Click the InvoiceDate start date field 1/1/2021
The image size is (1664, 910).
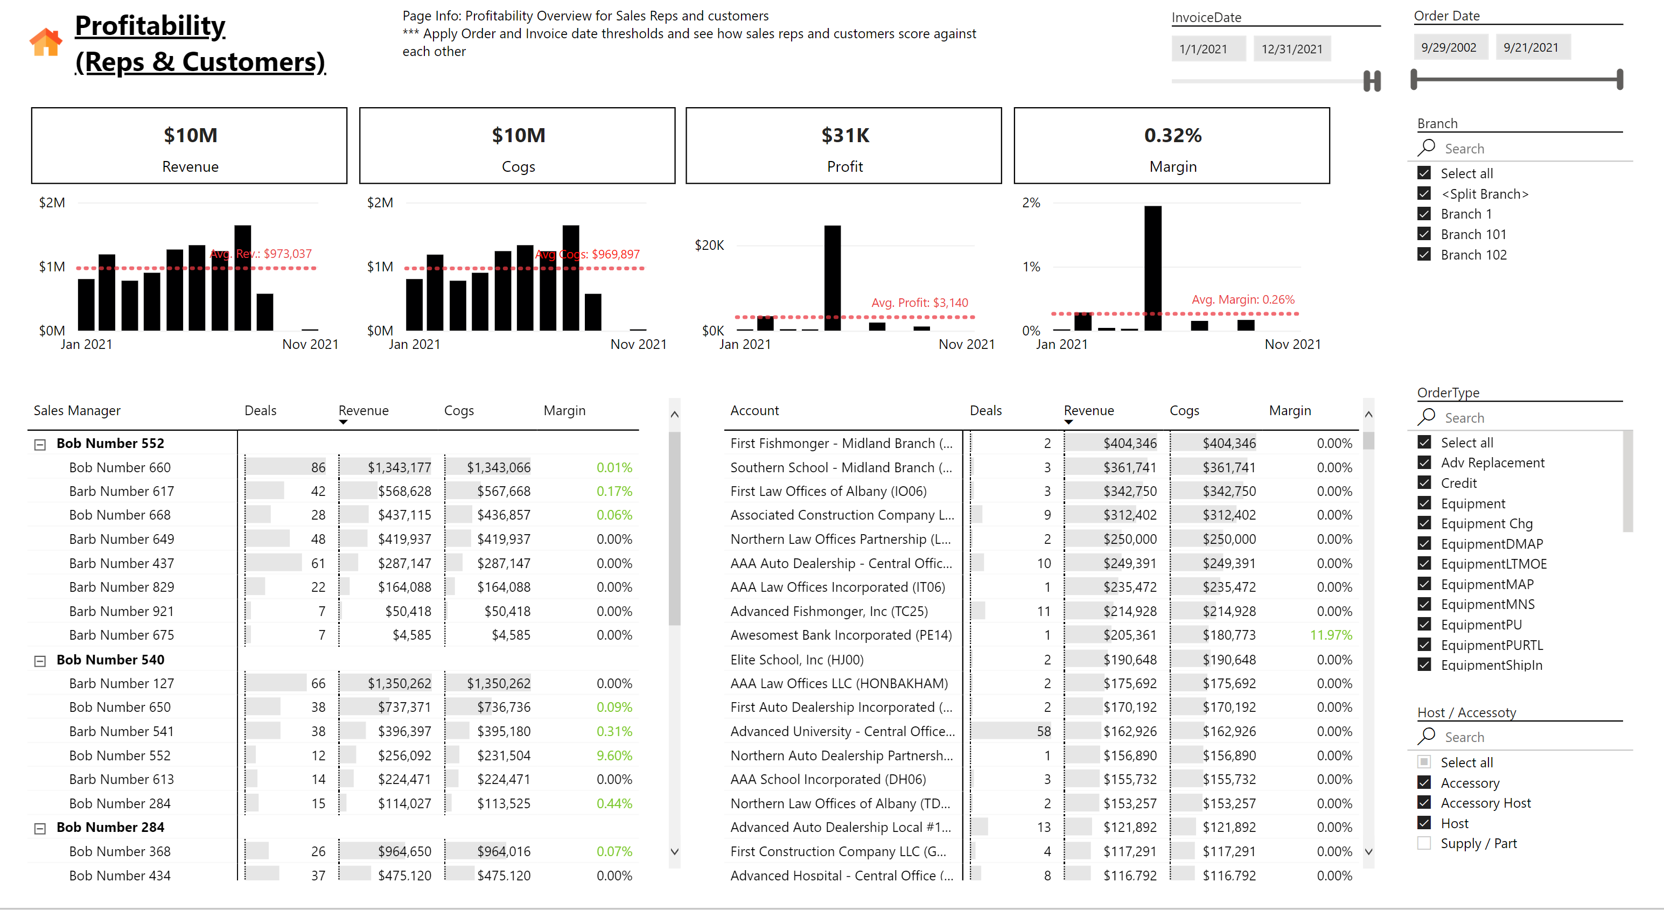(1208, 48)
